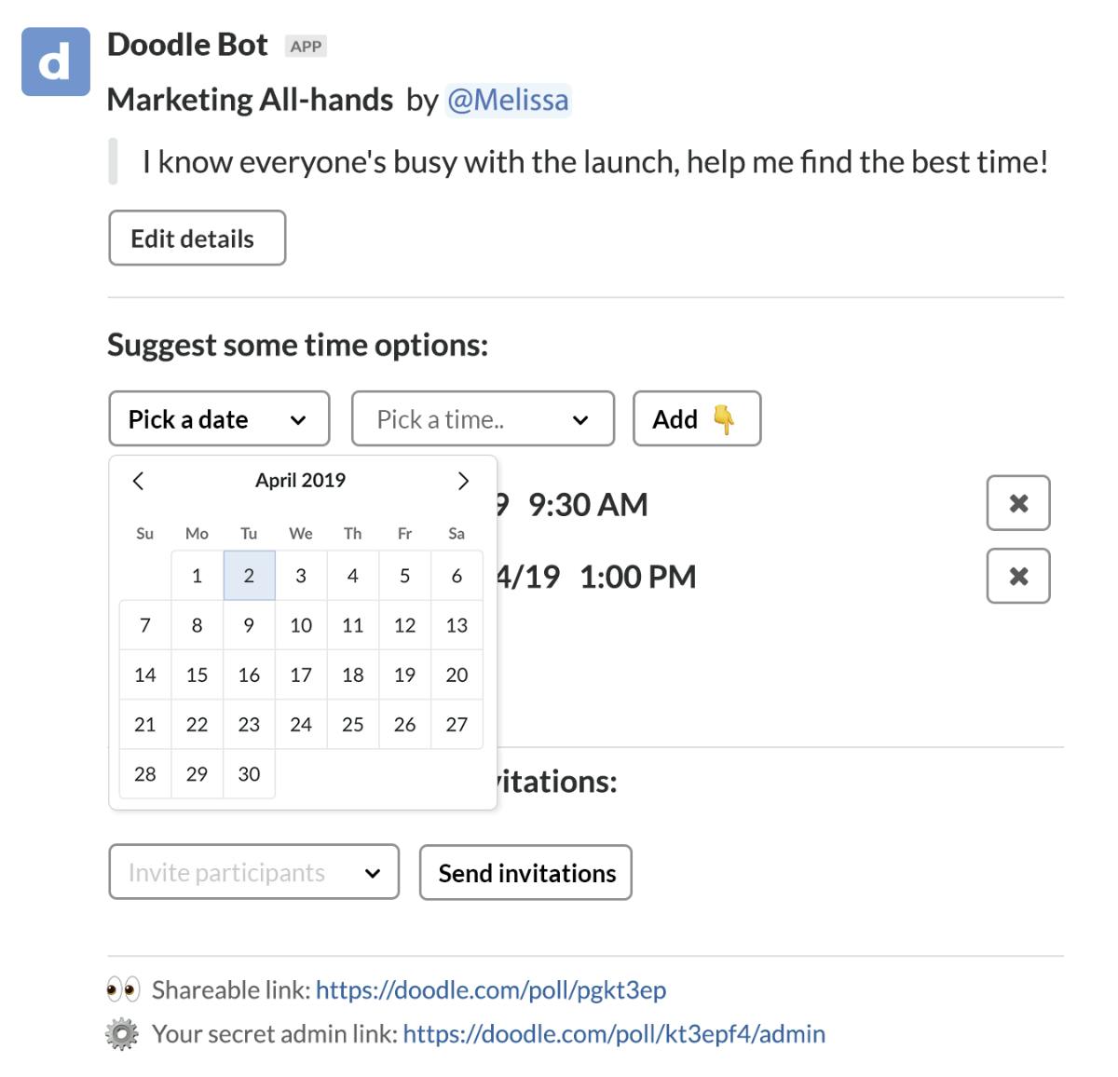This screenshot has height=1077, width=1118.
Task: Select April 2 in the calendar
Action: click(249, 576)
